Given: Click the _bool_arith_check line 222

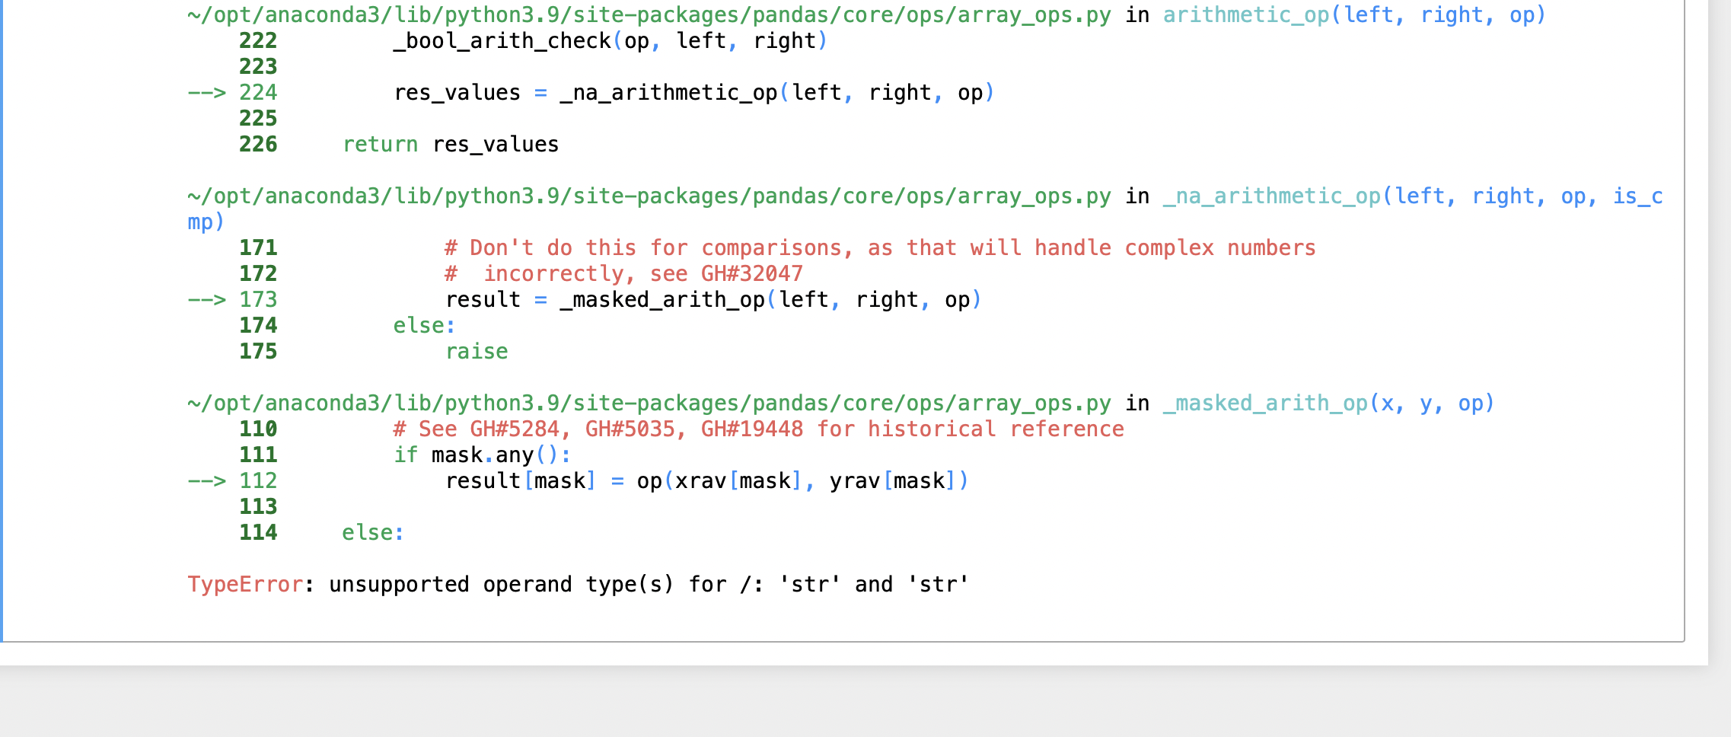Looking at the screenshot, I should tap(610, 41).
